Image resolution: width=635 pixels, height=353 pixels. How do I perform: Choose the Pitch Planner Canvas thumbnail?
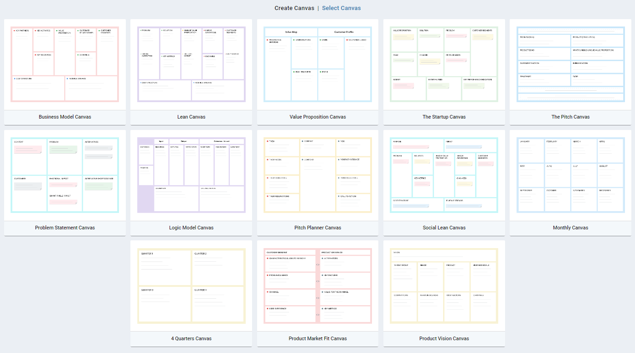[x=317, y=175]
